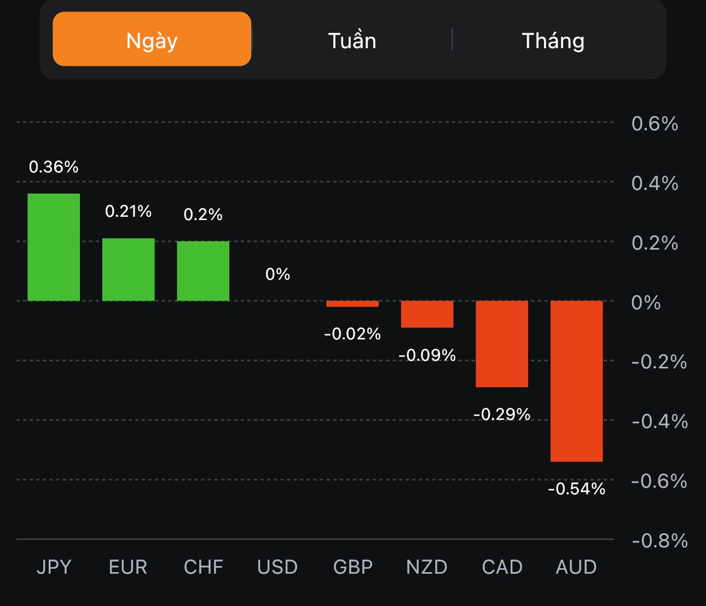Viewport: 706px width, 606px height.
Task: Tap the small red GBP bar
Action: (x=352, y=304)
